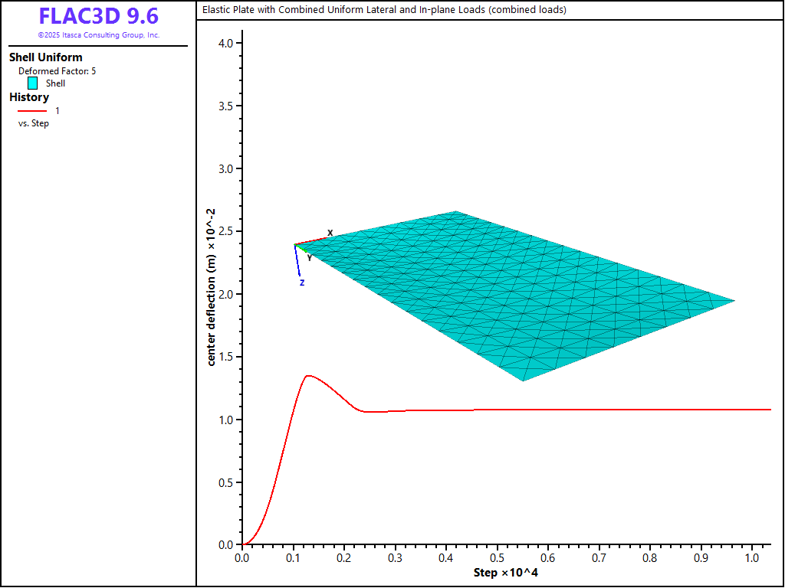Select the red X axis label on triad
This screenshot has width=785, height=588.
tap(330, 233)
